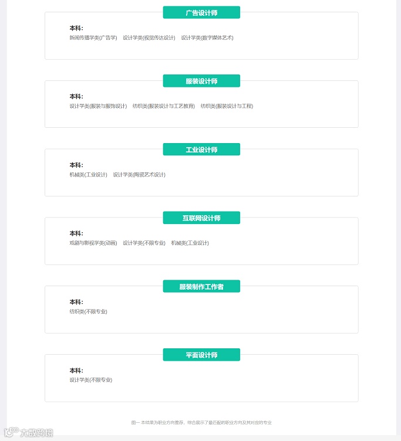
Task: Click 机械类(工业设计) under 工业设计师
Action: point(88,175)
